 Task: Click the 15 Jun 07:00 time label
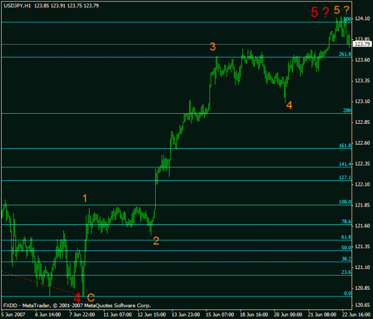tap(220, 314)
